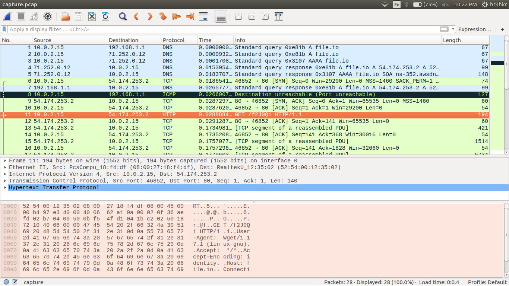The image size is (509, 286).
Task: Open a capture file with the folder icon
Action: (x=65, y=16)
